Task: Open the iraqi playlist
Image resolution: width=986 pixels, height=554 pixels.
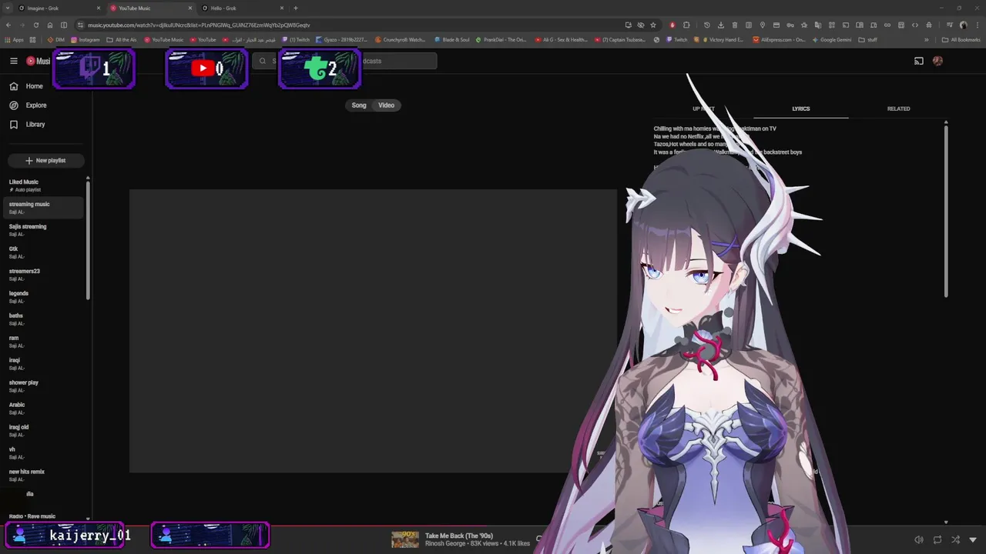Action: [45, 364]
